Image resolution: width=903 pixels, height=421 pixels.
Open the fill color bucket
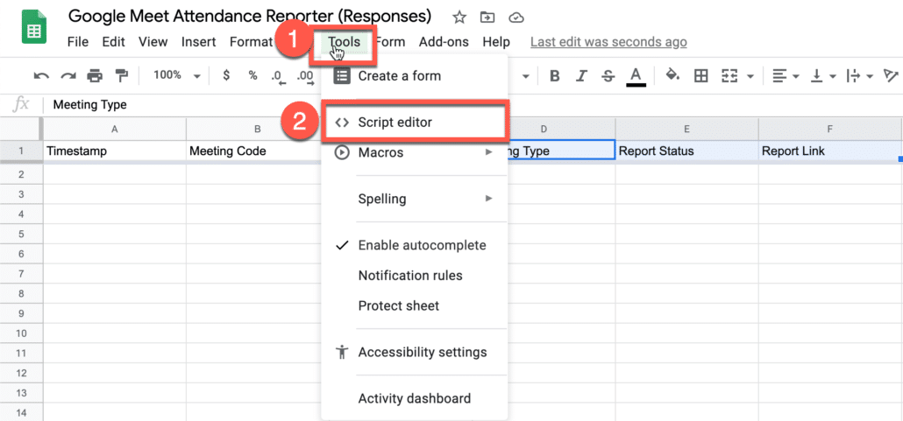click(672, 76)
